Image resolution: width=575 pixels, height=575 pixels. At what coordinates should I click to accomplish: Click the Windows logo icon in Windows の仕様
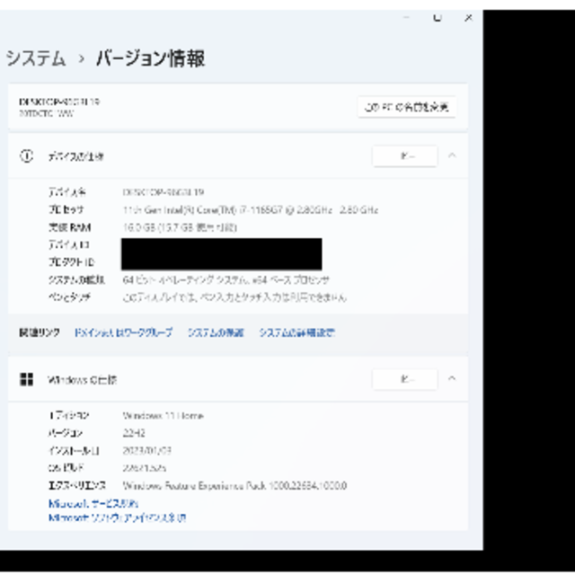click(x=26, y=379)
